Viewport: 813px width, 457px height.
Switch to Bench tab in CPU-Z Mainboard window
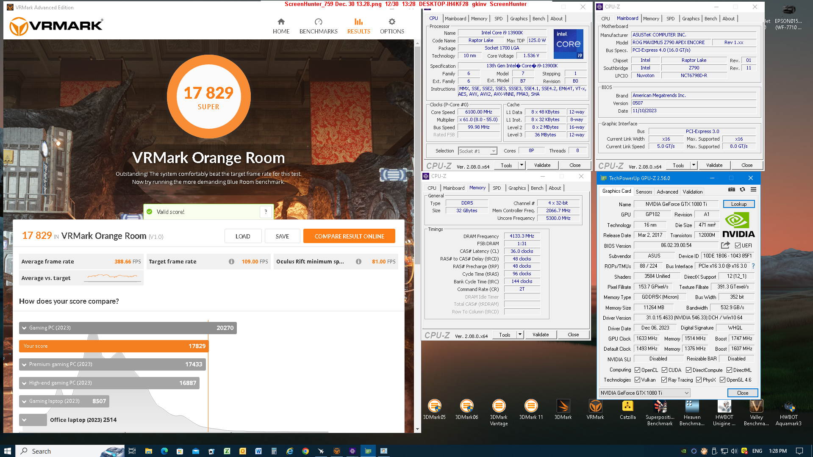tap(710, 19)
